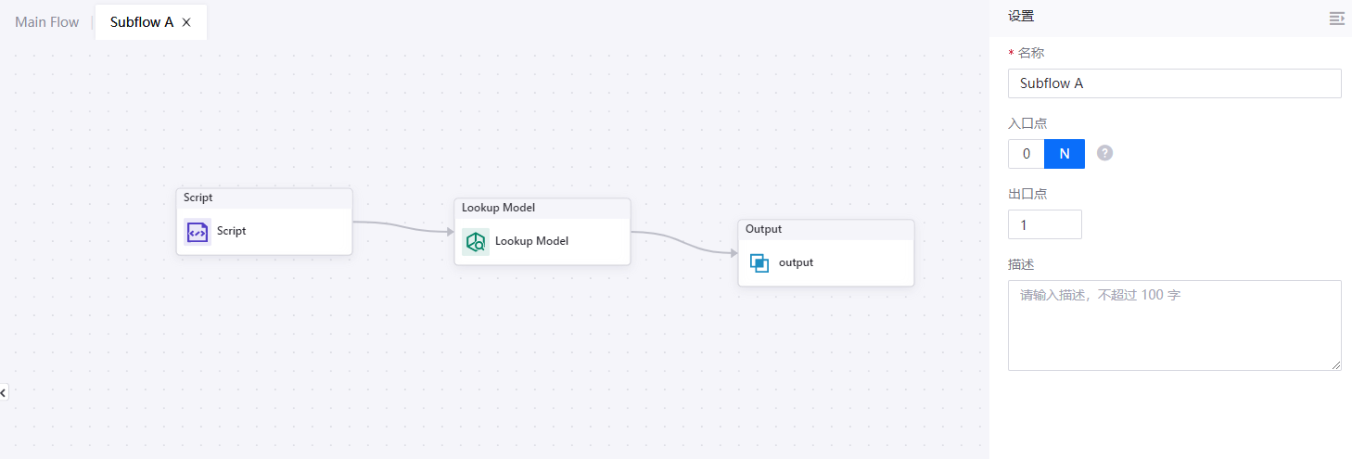Set entry point to N
The image size is (1352, 459).
point(1065,154)
